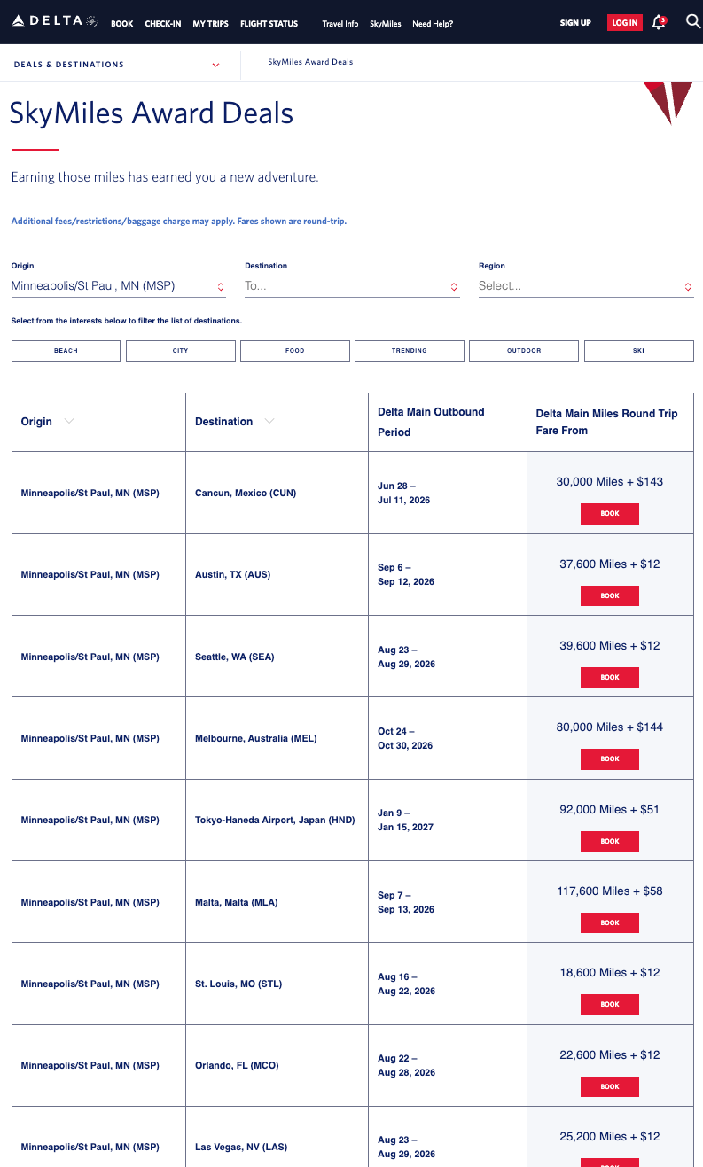
Task: Toggle the TRENDING interest filter
Action: [x=410, y=351]
